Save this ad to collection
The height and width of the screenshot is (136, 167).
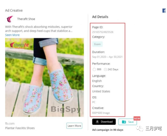[x=128, y=122]
